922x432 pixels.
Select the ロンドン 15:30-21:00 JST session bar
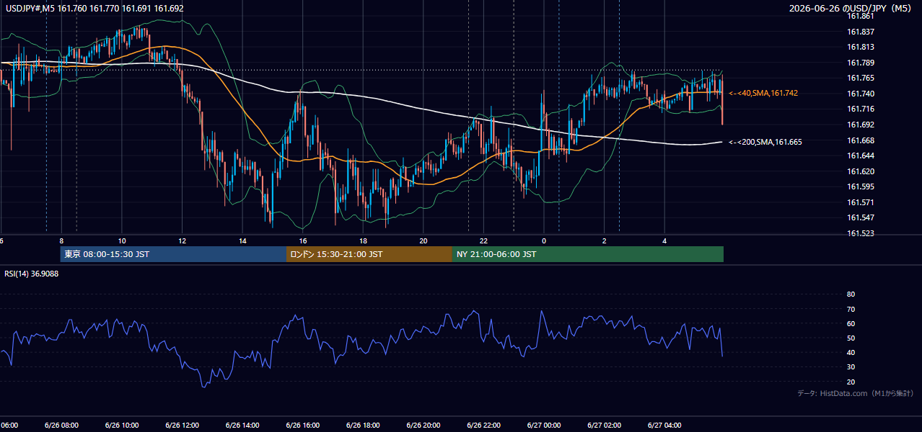(369, 254)
